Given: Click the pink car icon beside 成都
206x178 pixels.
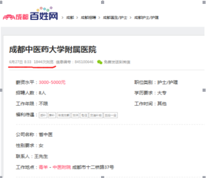Looking at the screenshot, I should pos(9,17).
